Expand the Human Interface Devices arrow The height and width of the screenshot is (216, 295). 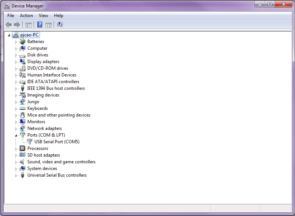click(16, 75)
